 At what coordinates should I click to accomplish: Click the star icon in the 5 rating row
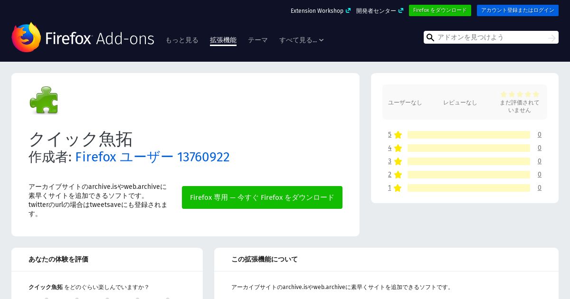[x=398, y=135]
